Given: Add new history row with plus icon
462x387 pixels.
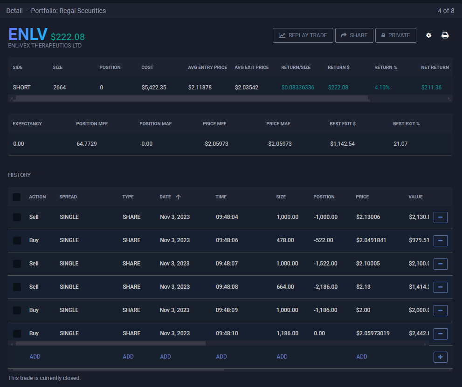Looking at the screenshot, I should (440, 357).
